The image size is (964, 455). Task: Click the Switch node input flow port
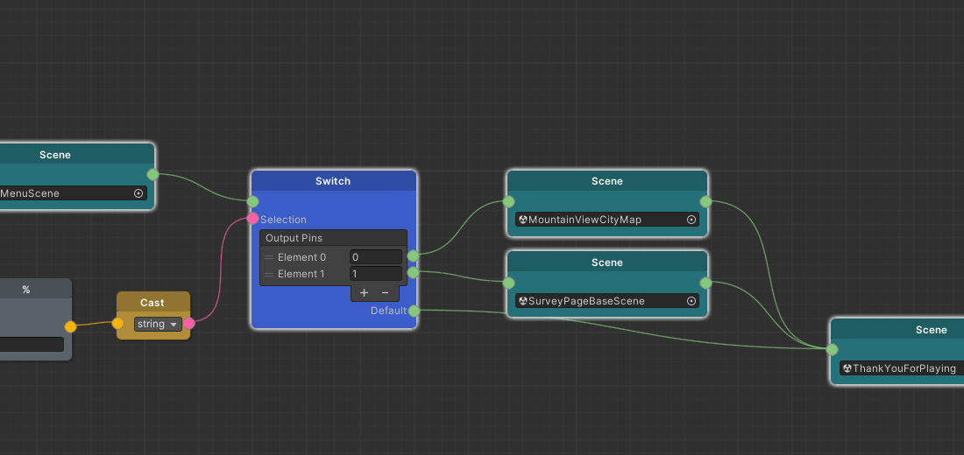(252, 201)
